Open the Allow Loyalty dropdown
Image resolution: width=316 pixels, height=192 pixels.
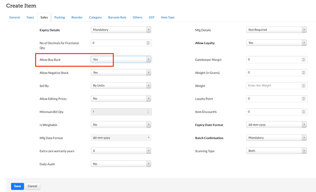[276, 43]
